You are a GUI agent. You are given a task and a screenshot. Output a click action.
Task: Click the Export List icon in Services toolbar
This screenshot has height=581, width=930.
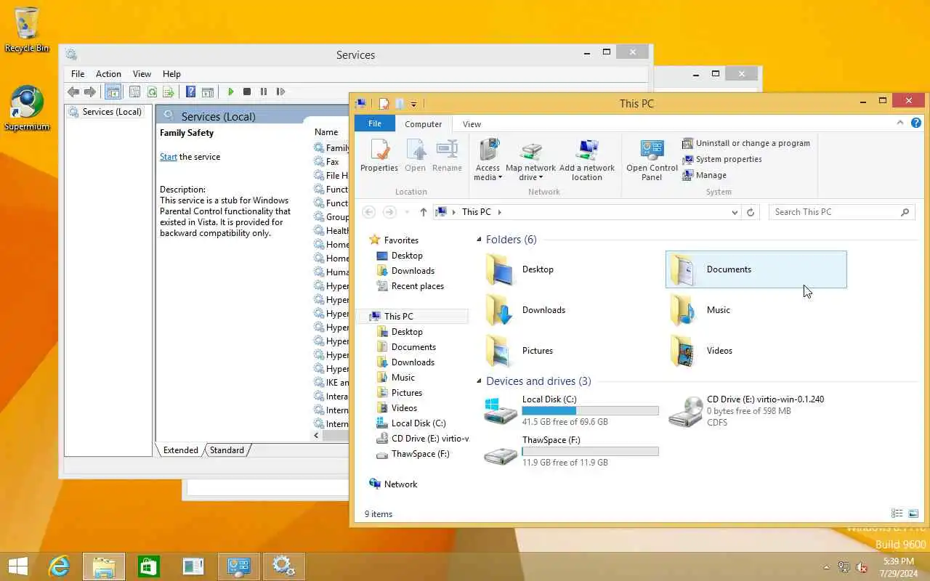point(169,92)
